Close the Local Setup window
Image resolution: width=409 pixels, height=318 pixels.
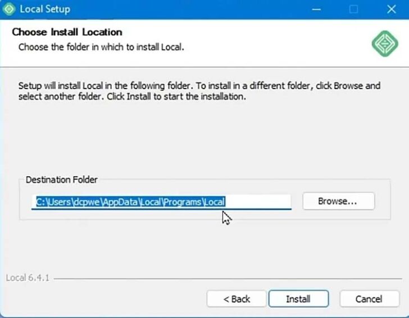(391, 10)
